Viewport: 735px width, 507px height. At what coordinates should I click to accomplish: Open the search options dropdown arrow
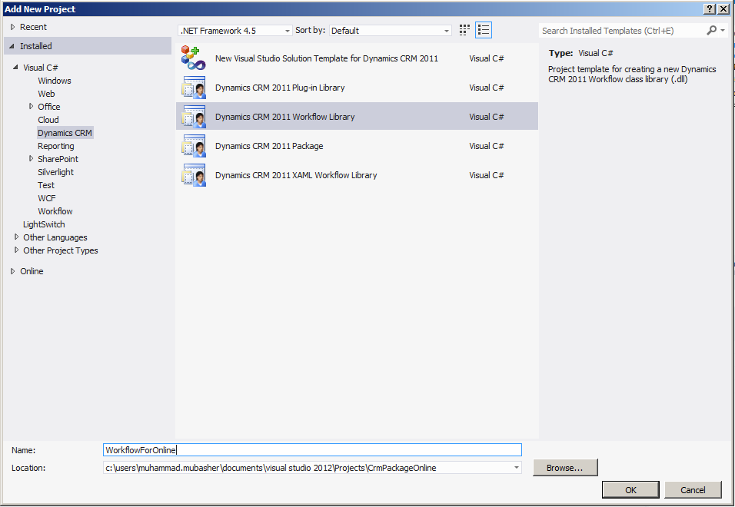coord(723,31)
